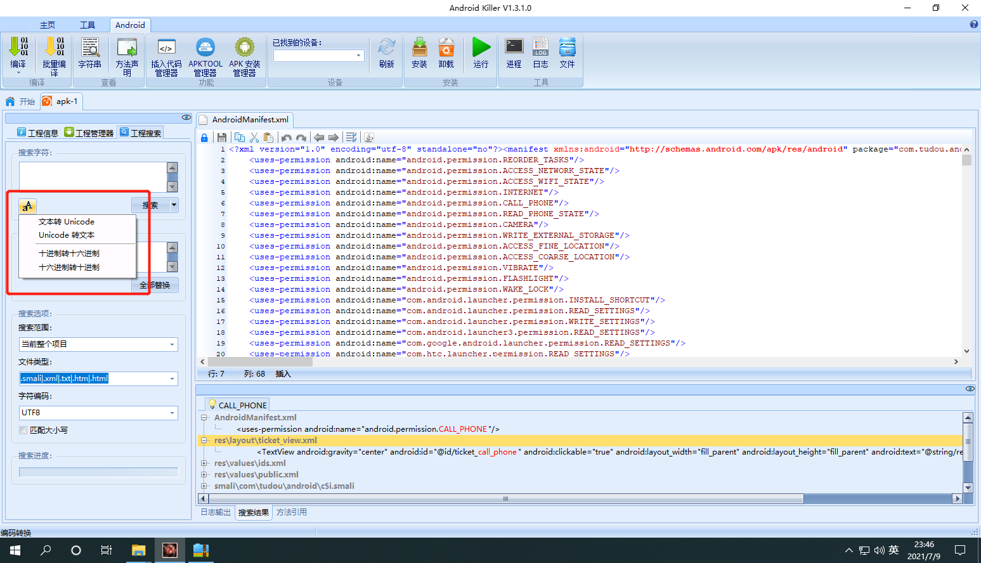Open the 搜索范围 scope dropdown
The image size is (981, 563).
[98, 344]
